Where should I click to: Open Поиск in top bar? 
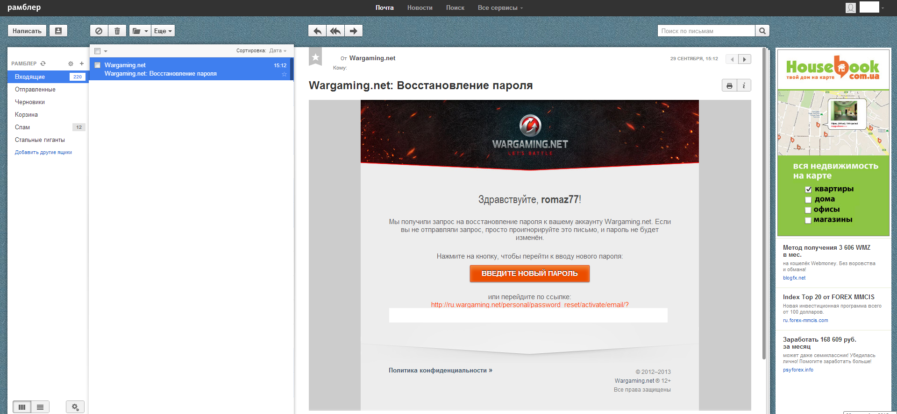pyautogui.click(x=455, y=7)
